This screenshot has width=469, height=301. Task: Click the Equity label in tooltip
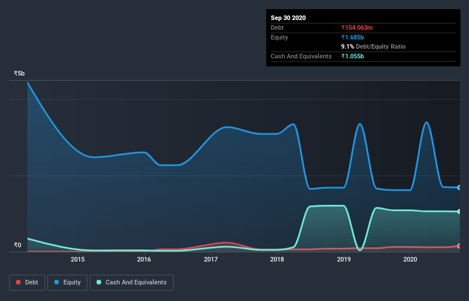point(279,37)
